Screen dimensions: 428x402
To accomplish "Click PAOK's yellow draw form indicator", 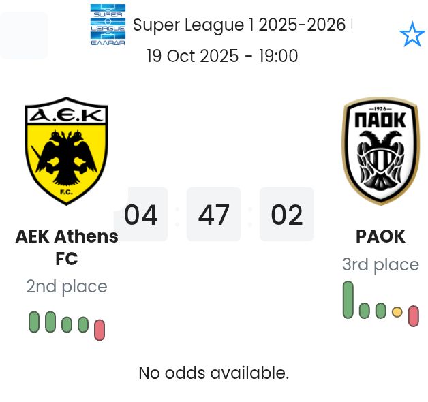I will (397, 312).
